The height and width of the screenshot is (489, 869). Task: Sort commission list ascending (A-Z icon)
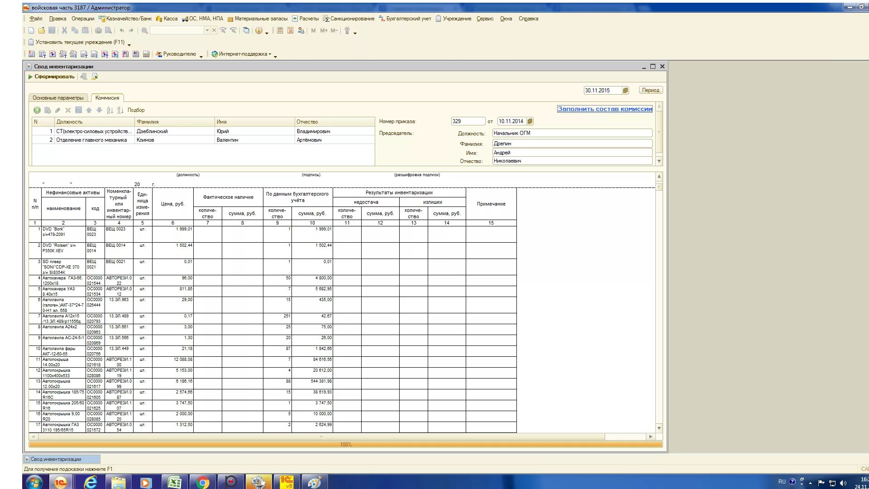[x=110, y=110]
